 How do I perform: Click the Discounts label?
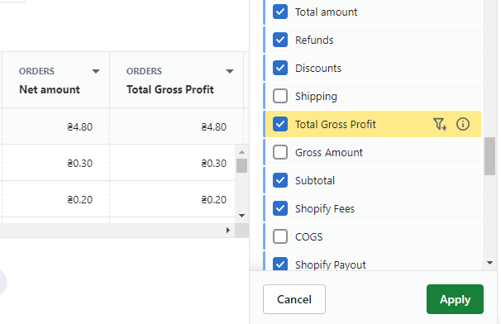point(318,68)
